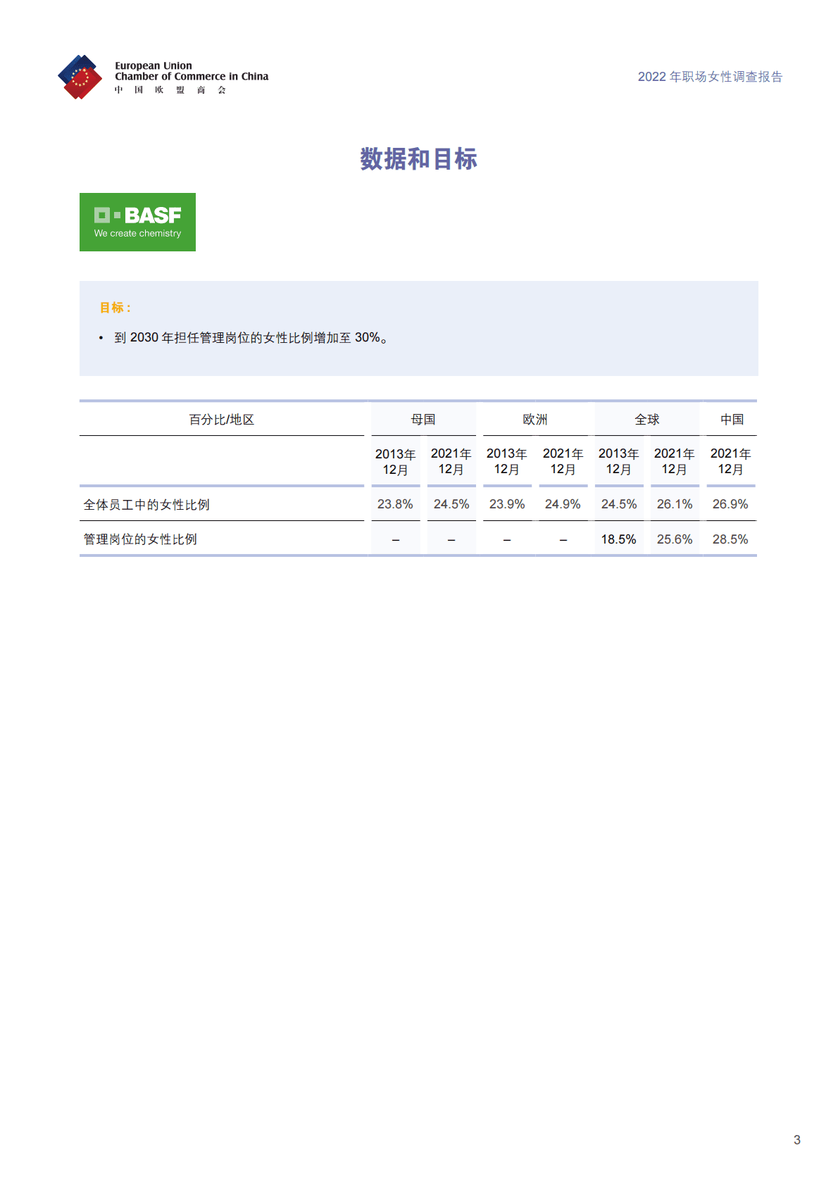This screenshot has height=1185, width=838.
Task: Select the orange 目标 heading
Action: [115, 308]
